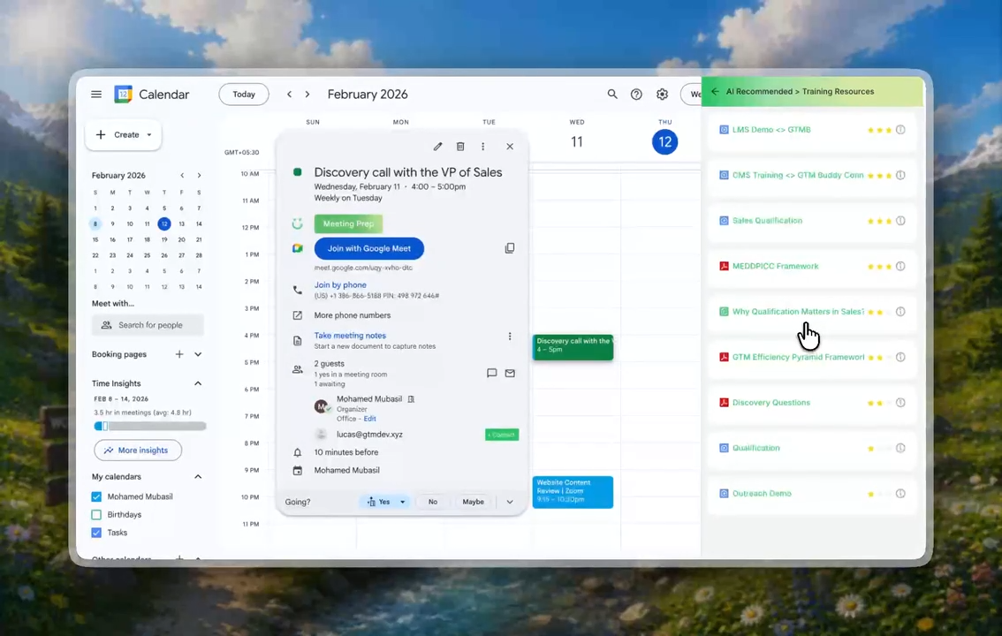Email guests envelope icon
The image size is (1002, 636).
point(510,373)
